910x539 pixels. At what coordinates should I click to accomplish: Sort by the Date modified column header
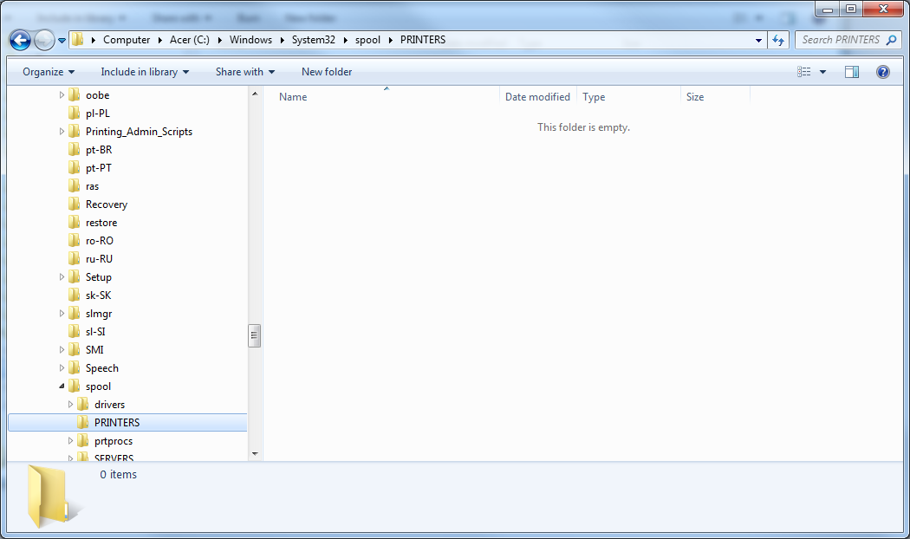(x=537, y=97)
